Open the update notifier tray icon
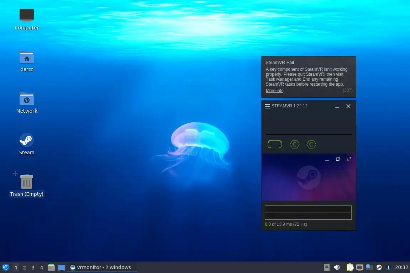410x273 pixels. (369, 267)
